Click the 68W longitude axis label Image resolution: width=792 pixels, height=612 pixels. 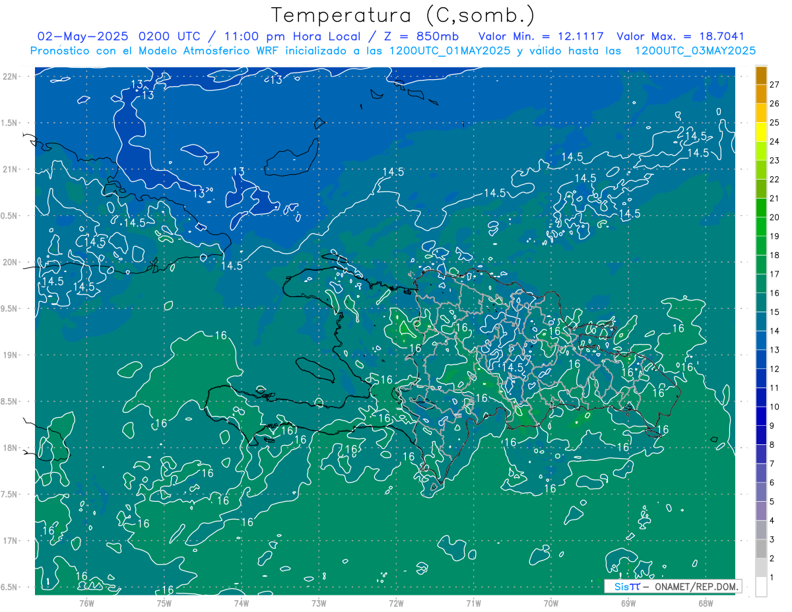[x=705, y=603]
